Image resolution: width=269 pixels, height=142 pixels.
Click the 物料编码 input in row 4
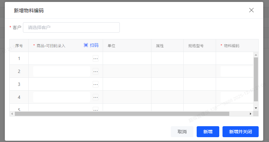point(236,97)
